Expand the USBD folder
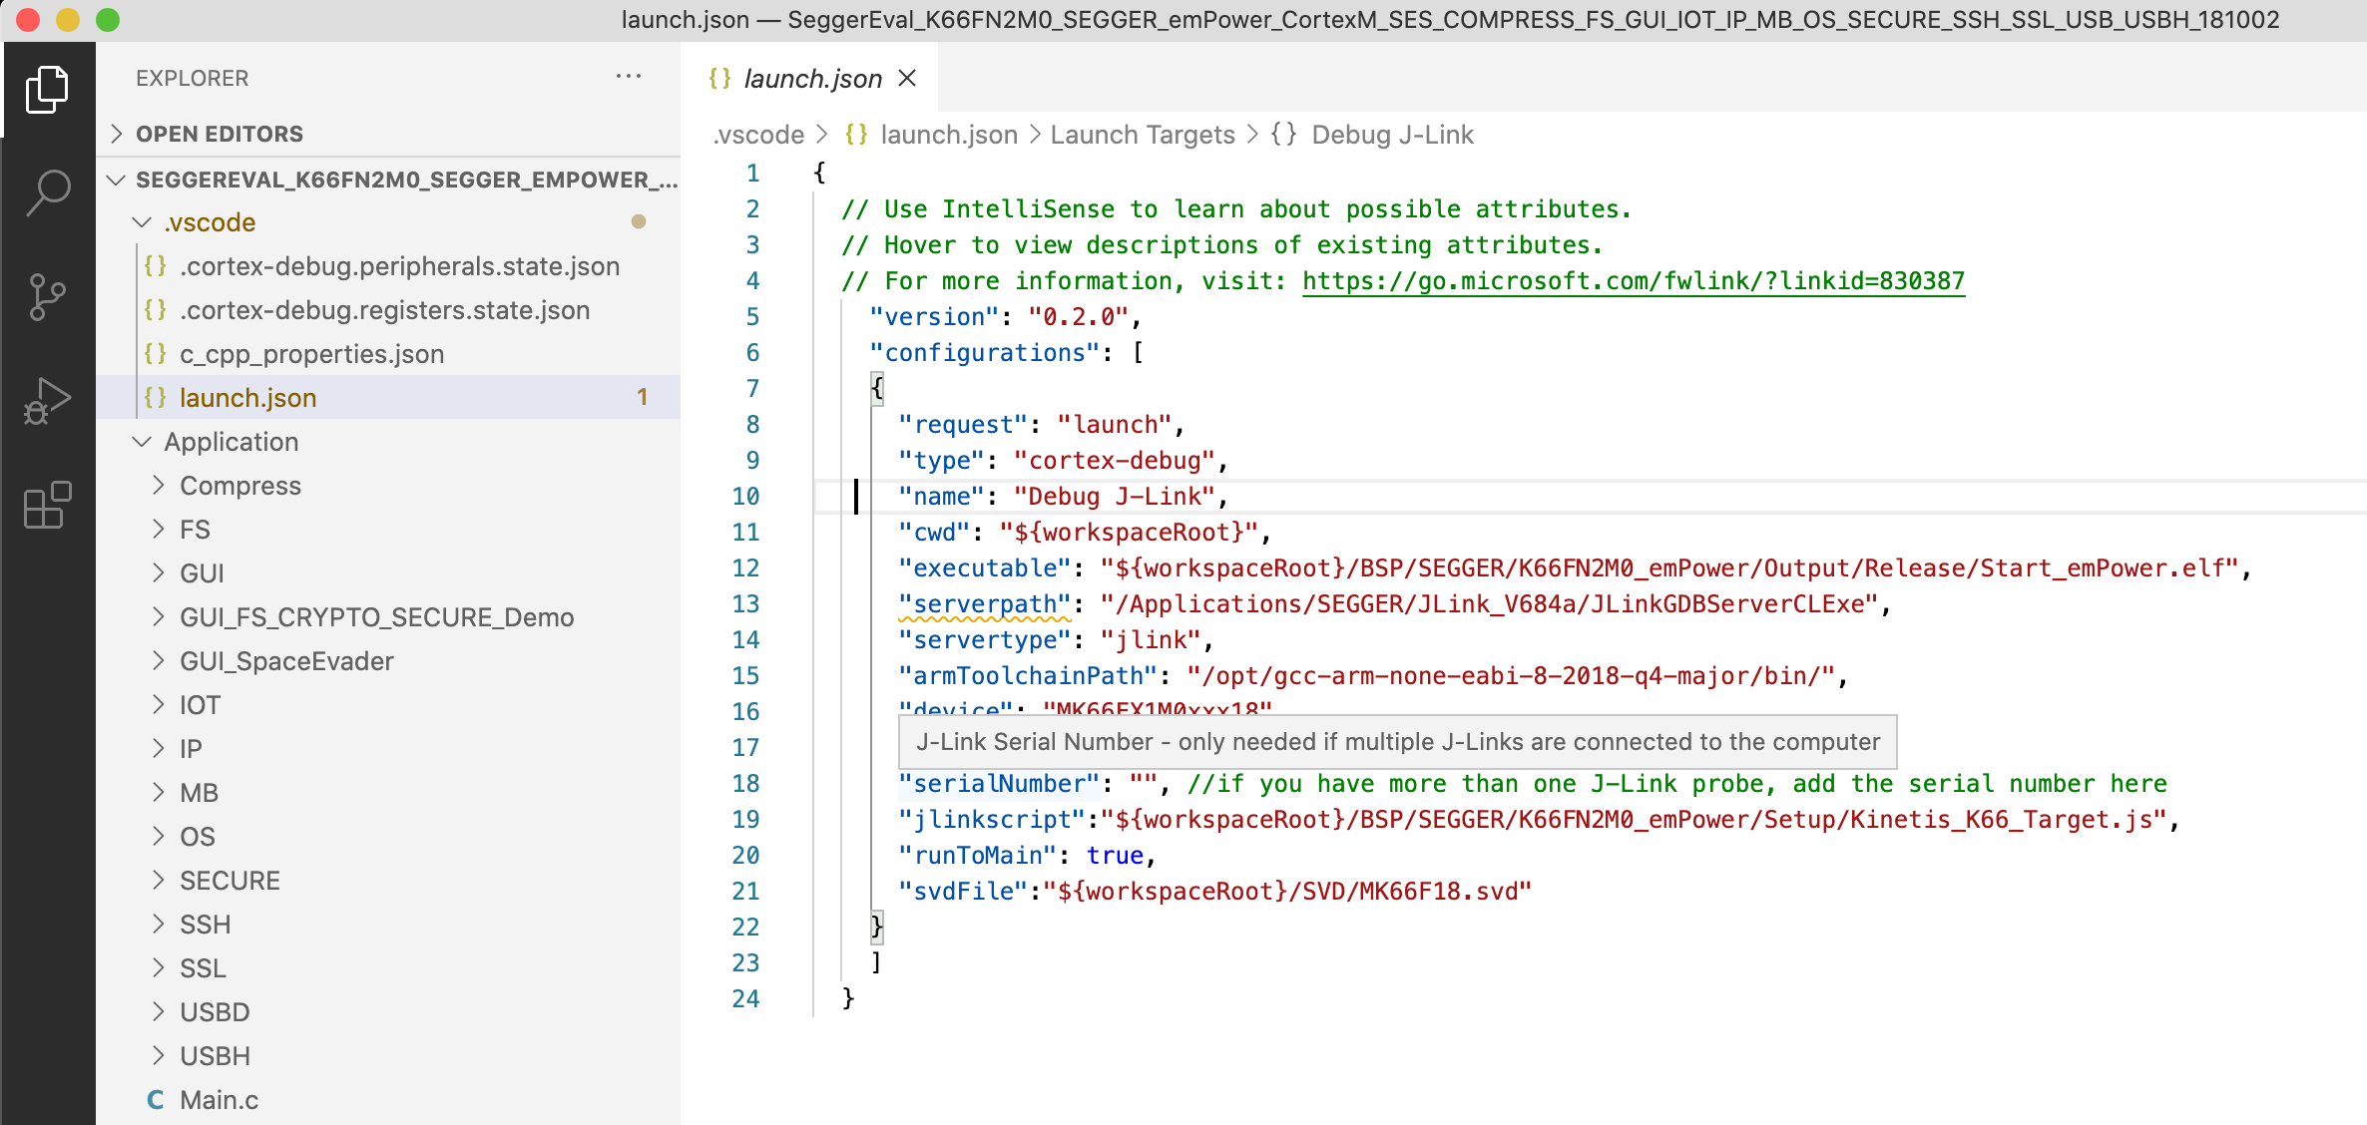 (x=159, y=1012)
